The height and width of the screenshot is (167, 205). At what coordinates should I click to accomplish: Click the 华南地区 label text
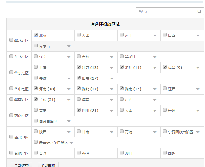22,100
